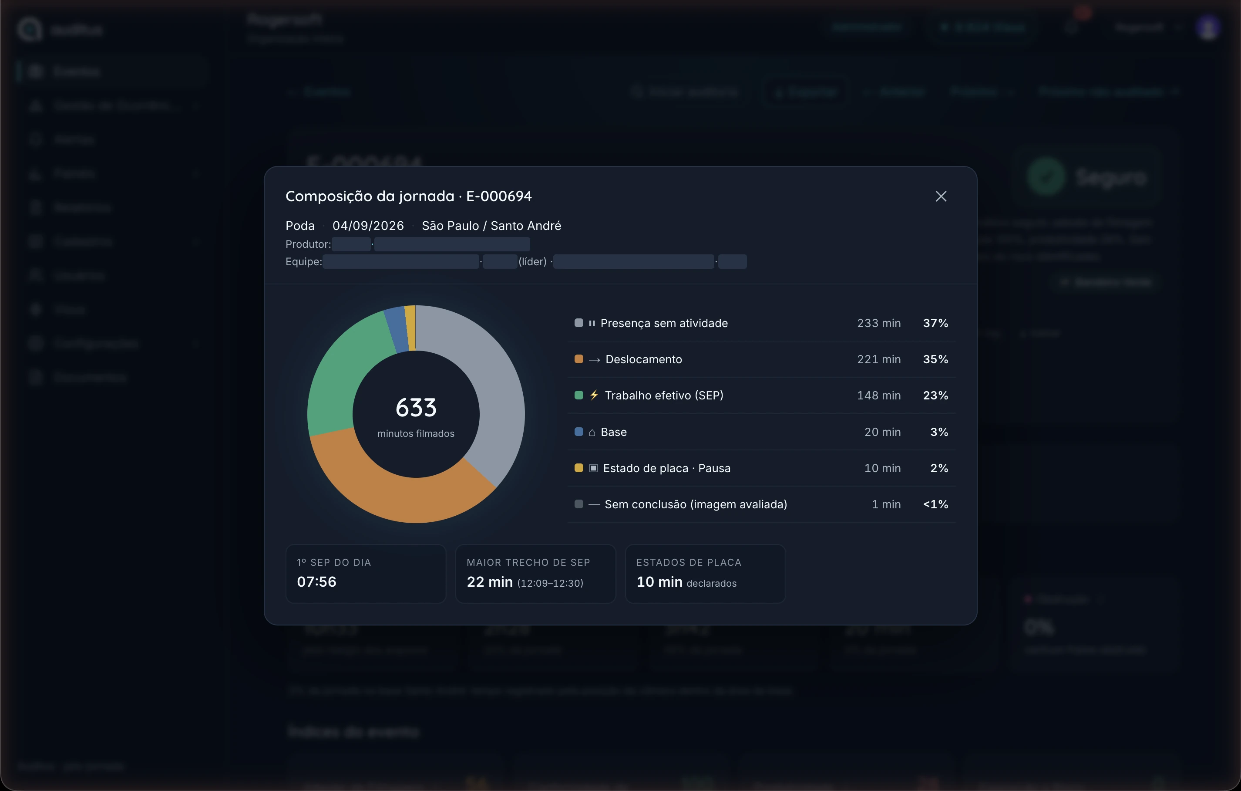Image resolution: width=1241 pixels, height=791 pixels.
Task: Click the '3%' percentage
Action: click(939, 432)
